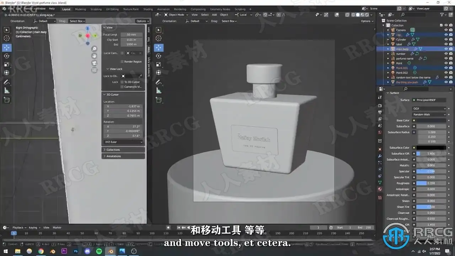
Task: Select the Select Box tool in right viewport
Action: (x=159, y=30)
